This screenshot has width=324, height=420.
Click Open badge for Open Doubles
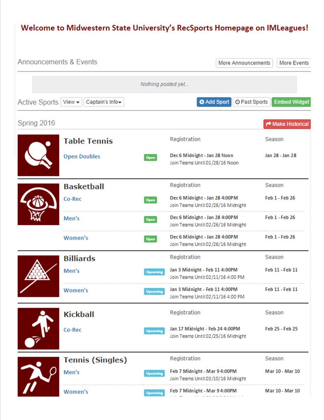click(x=151, y=157)
